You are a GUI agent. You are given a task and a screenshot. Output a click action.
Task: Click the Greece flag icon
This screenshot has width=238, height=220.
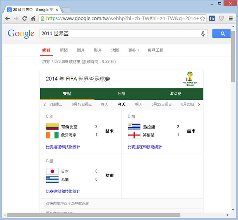(52, 180)
